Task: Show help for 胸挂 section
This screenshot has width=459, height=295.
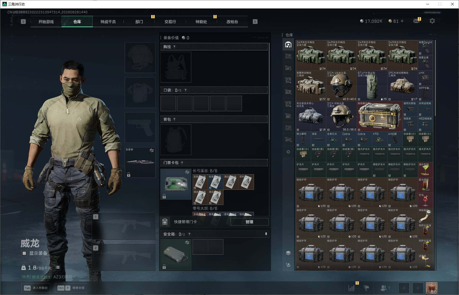Action: [174, 47]
